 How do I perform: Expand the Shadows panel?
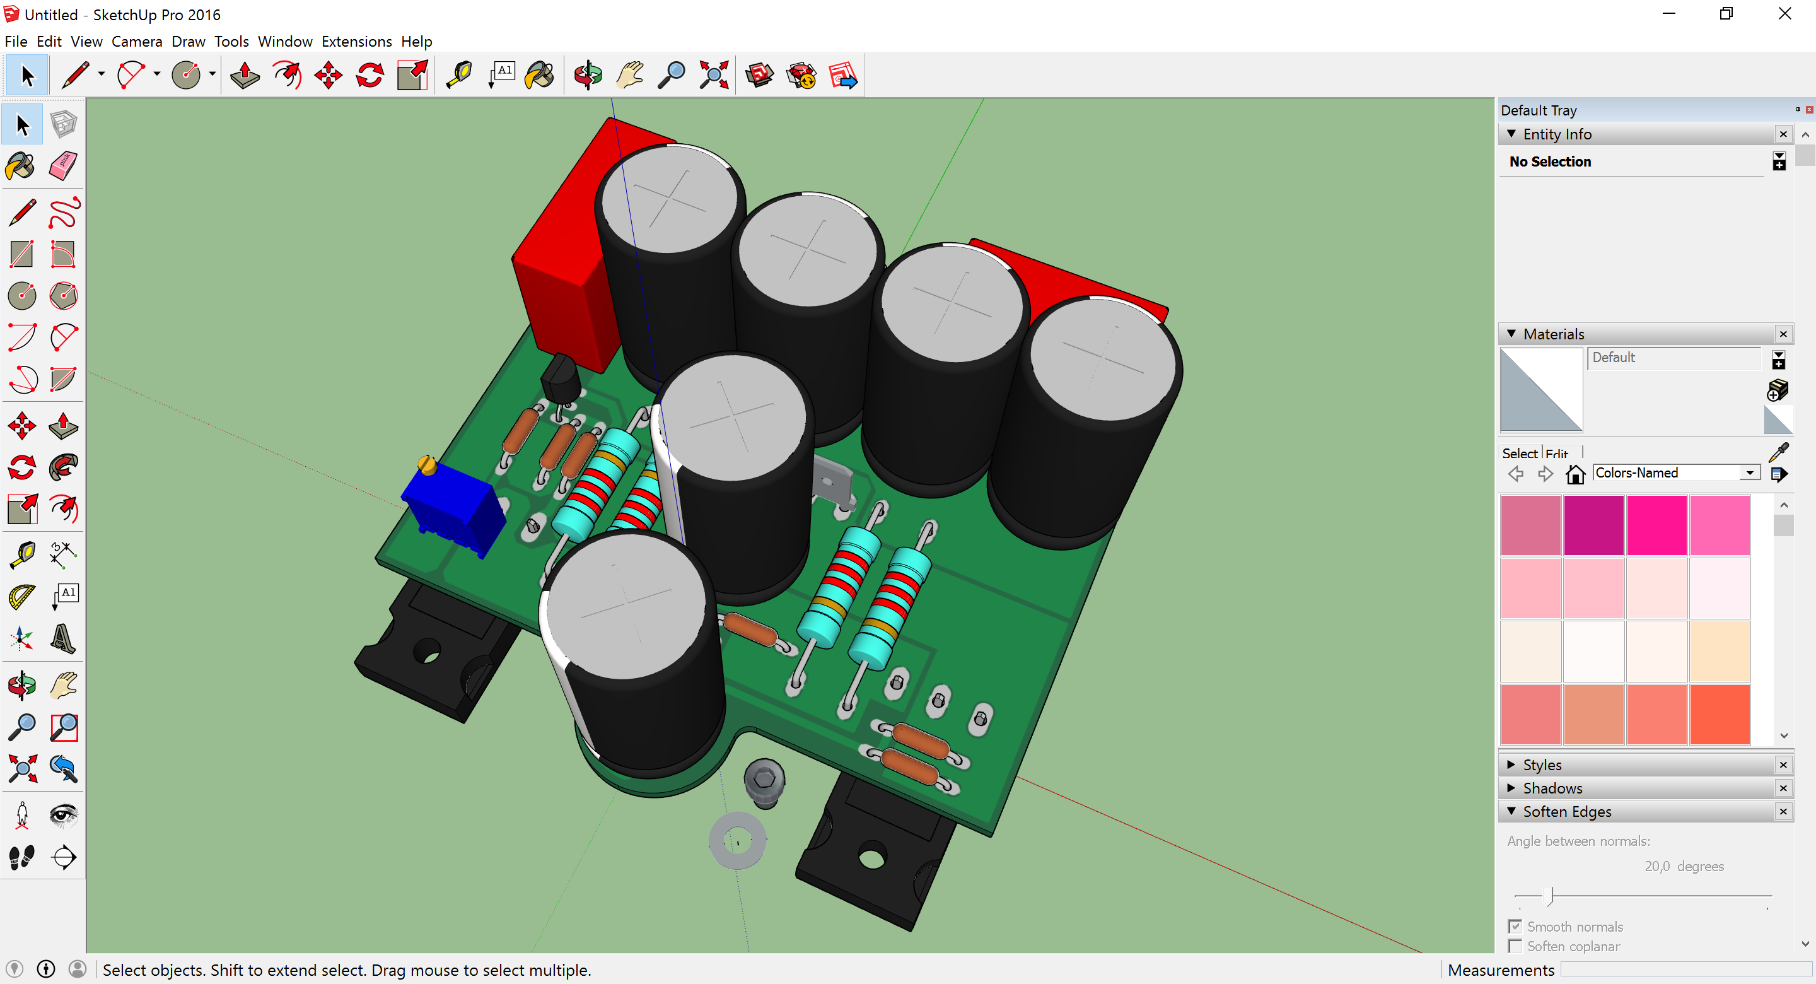pyautogui.click(x=1511, y=788)
